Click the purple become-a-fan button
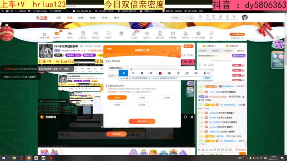Image resolution: width=287 pixels, height=161 pixels. coord(239,55)
